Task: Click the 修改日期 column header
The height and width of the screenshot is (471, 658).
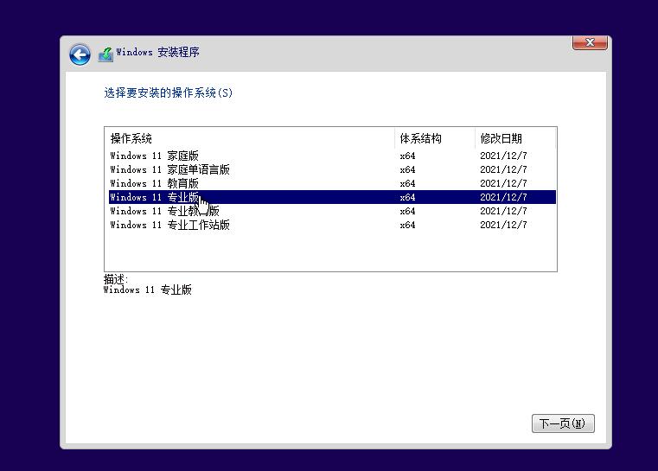Action: pos(501,138)
